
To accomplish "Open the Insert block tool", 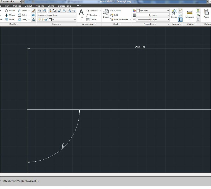I will (x=106, y=14).
